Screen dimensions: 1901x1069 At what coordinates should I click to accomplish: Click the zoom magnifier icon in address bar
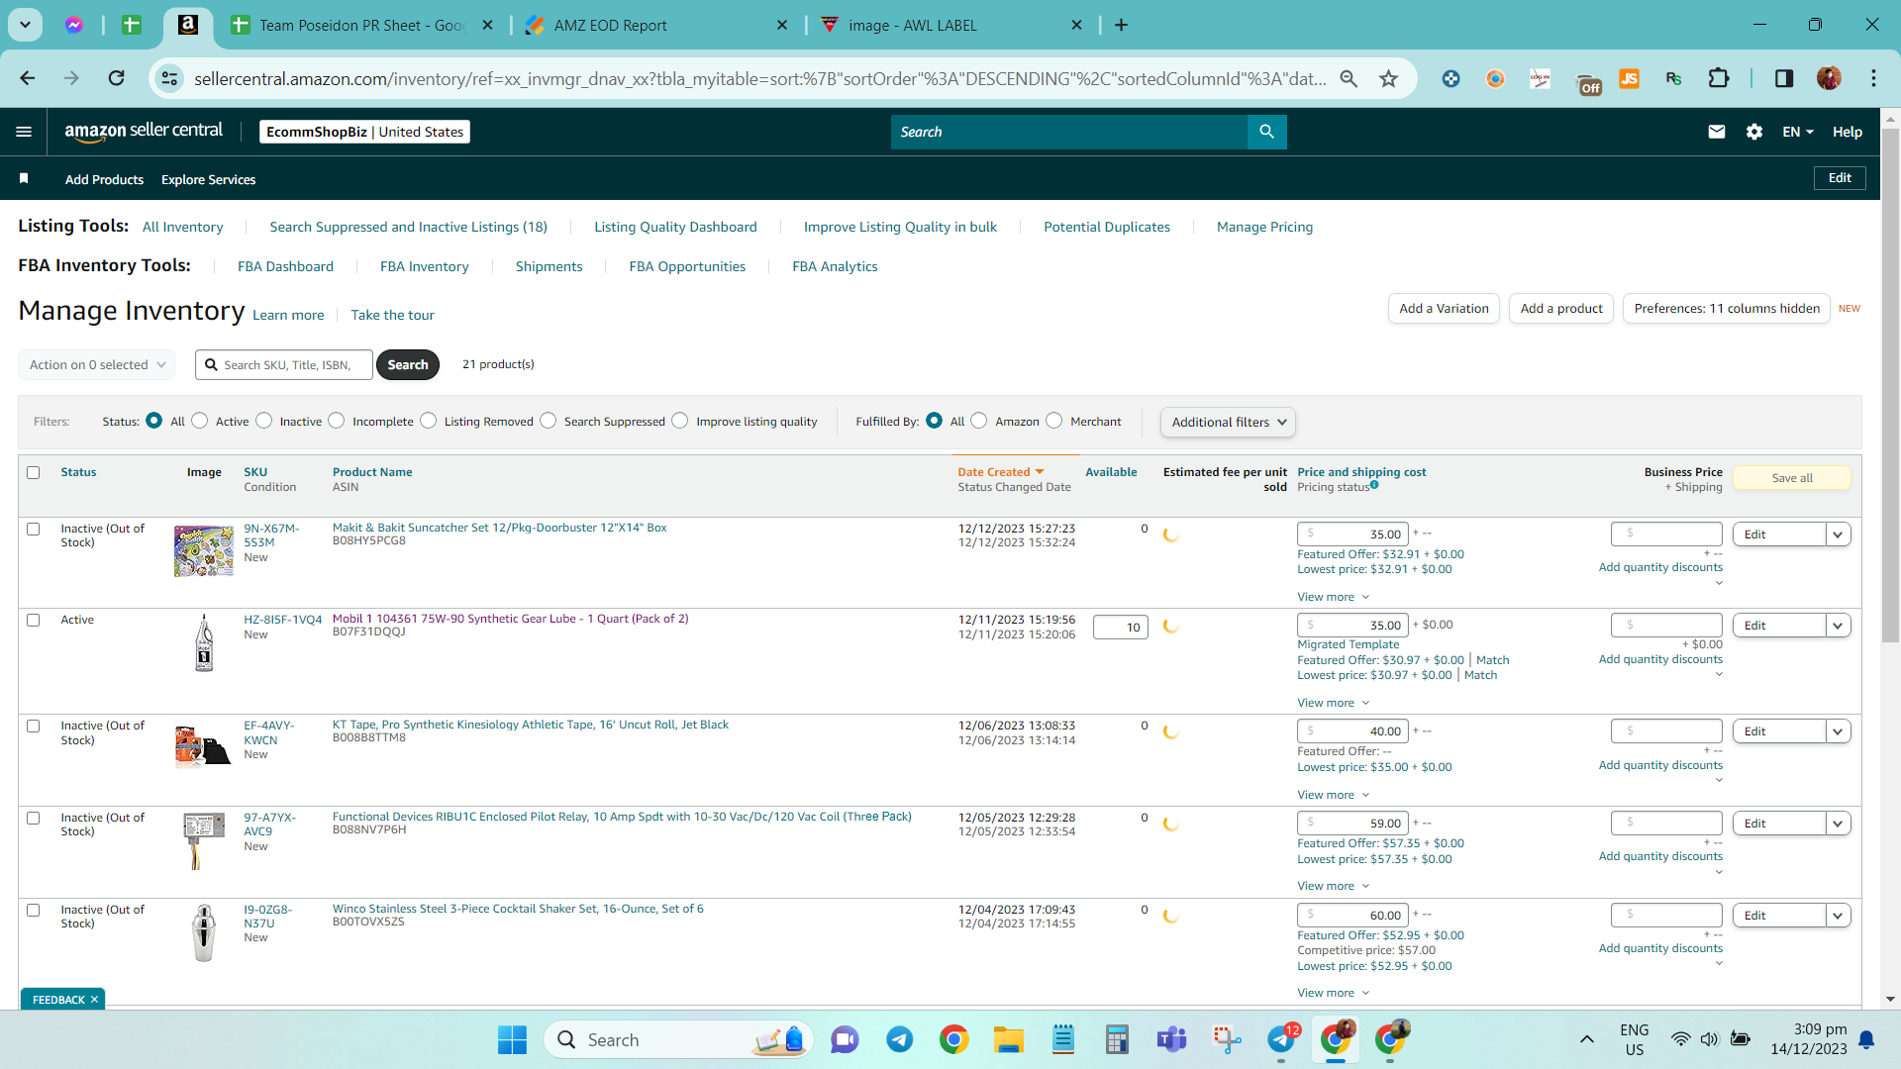[1349, 78]
